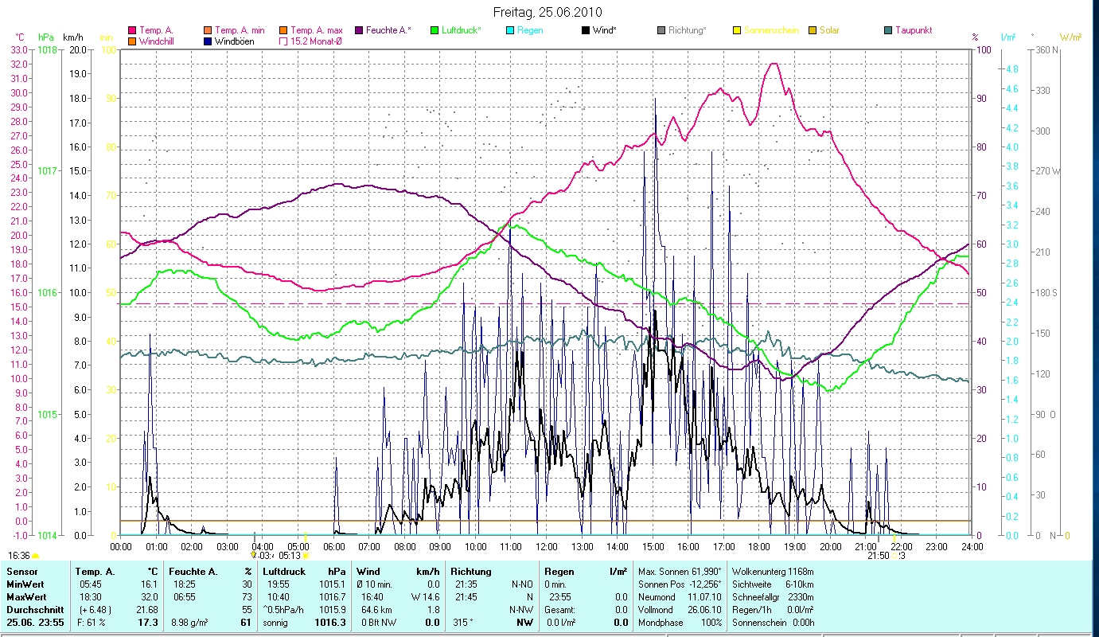Screen dimensions: 1099x637
Task: Click the yellow Sonnenschein legend square
Action: pos(737,30)
